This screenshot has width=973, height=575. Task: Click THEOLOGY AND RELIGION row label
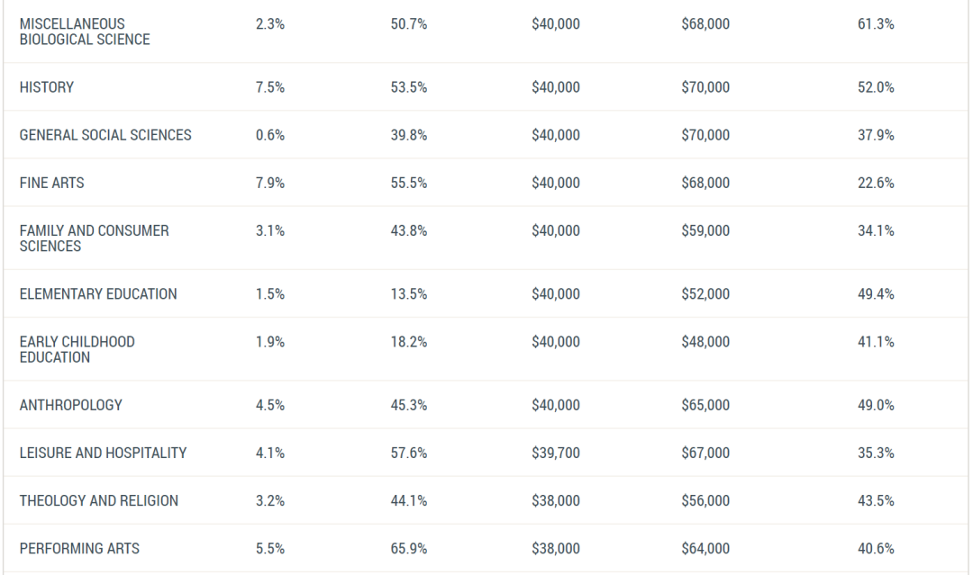coord(99,500)
